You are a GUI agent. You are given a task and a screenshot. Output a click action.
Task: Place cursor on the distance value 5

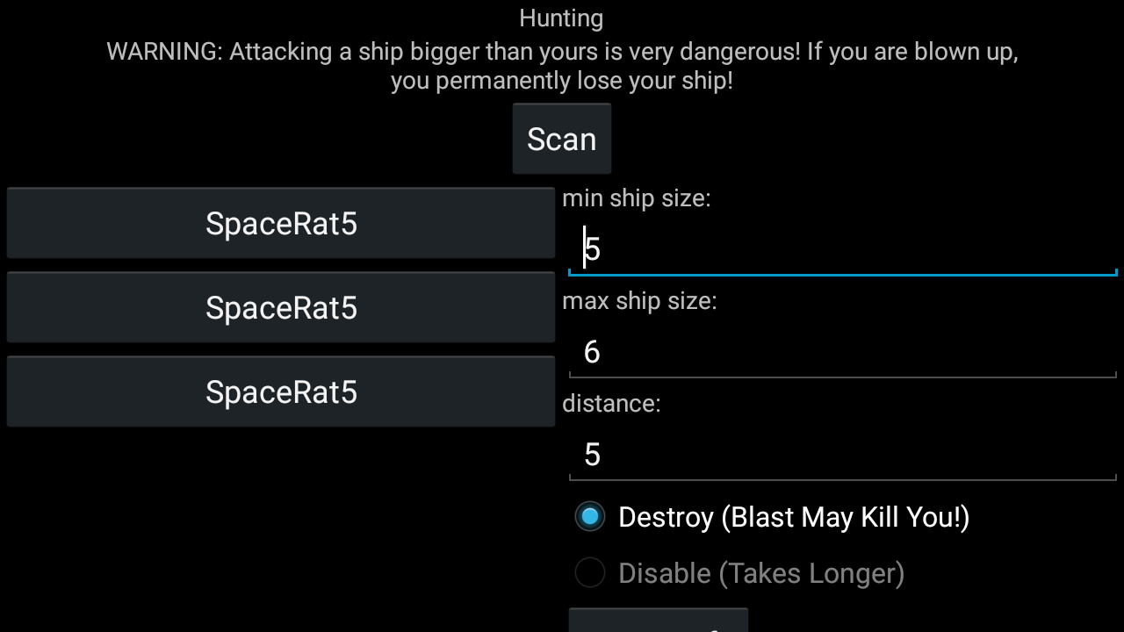(593, 455)
